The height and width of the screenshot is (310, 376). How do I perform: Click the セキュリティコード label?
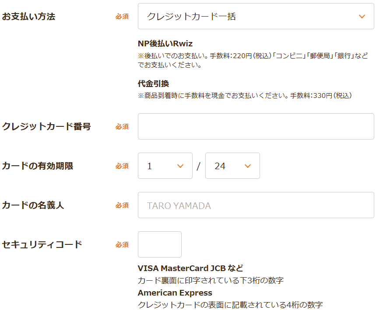click(42, 244)
